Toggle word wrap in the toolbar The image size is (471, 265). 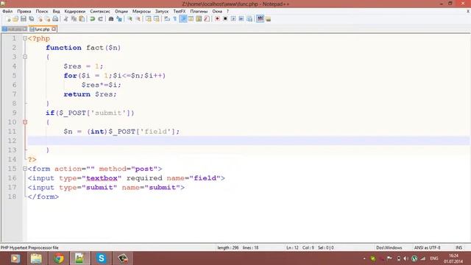pyautogui.click(x=167, y=19)
